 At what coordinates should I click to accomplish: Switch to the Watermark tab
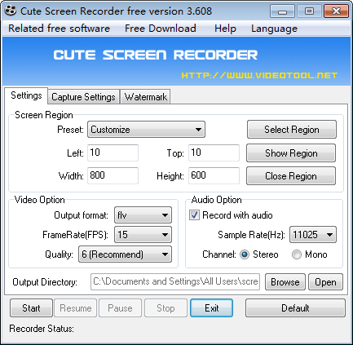coord(145,97)
